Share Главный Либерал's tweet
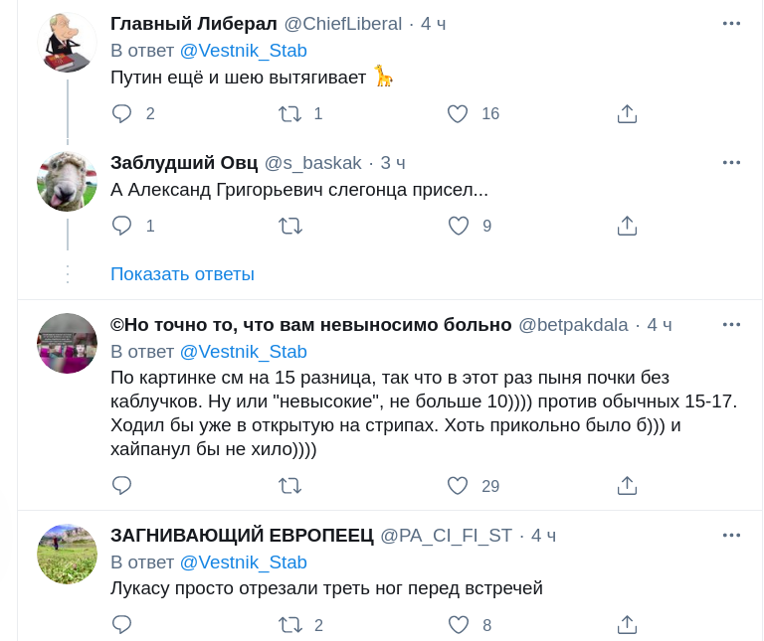Image resolution: width=764 pixels, height=641 pixels. [627, 113]
